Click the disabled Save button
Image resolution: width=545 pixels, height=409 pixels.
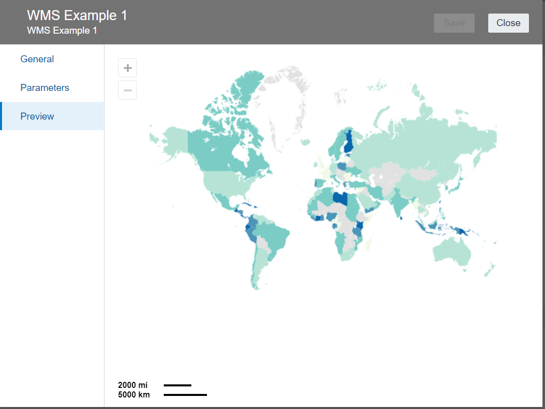coord(454,23)
